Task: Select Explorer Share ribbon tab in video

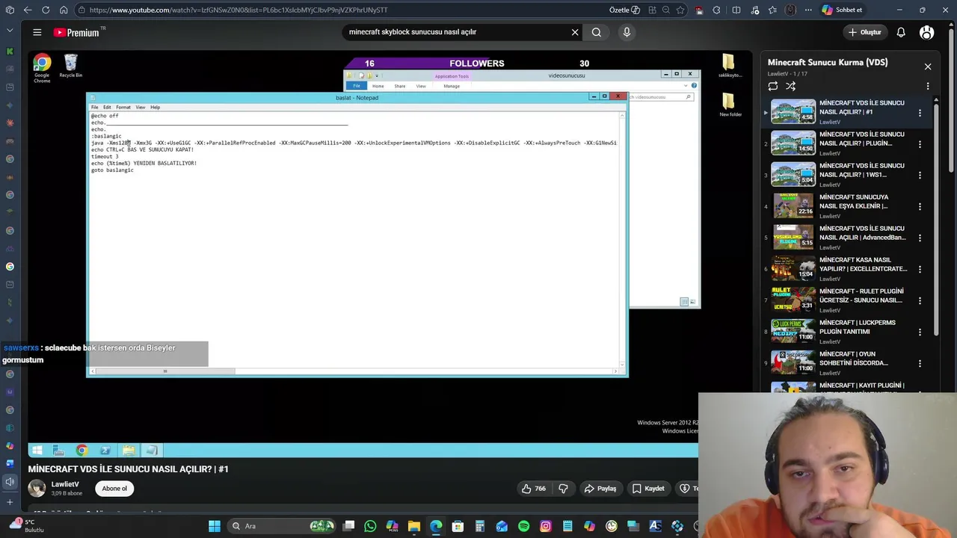Action: click(400, 86)
